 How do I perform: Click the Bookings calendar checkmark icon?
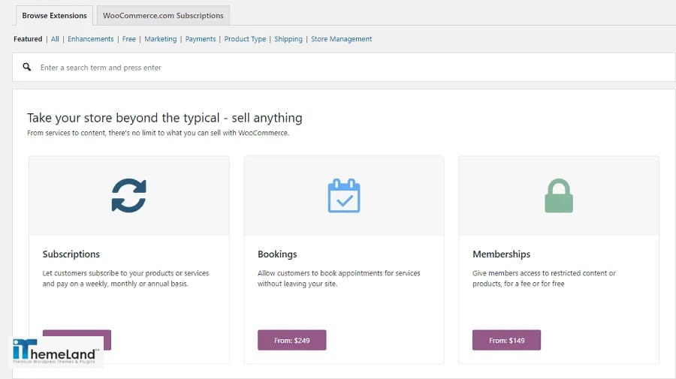[x=343, y=196]
